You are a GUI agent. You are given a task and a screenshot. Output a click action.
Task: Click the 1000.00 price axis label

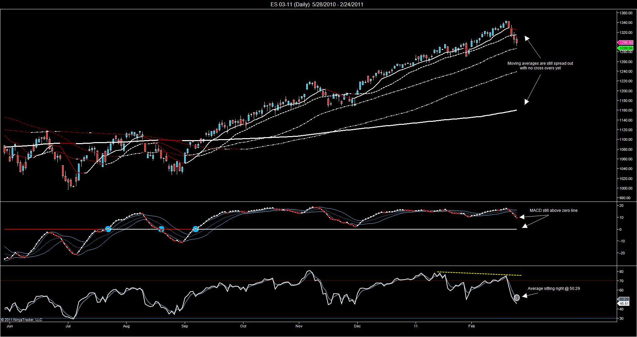(626, 188)
